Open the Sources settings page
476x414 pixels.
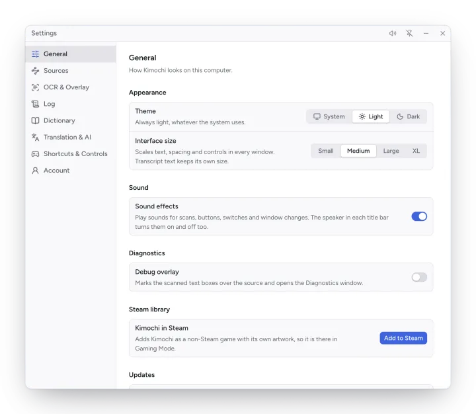tap(71, 71)
